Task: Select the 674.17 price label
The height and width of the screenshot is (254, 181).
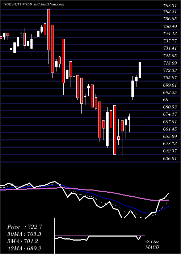Action: coord(169,114)
